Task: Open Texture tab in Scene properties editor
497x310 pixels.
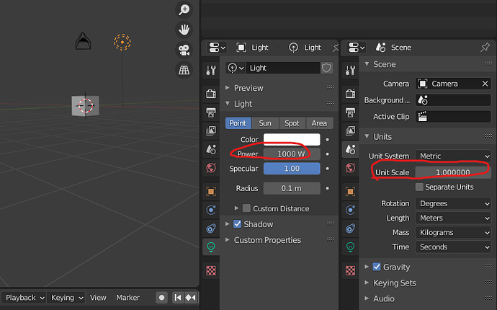Action: pyautogui.click(x=350, y=270)
